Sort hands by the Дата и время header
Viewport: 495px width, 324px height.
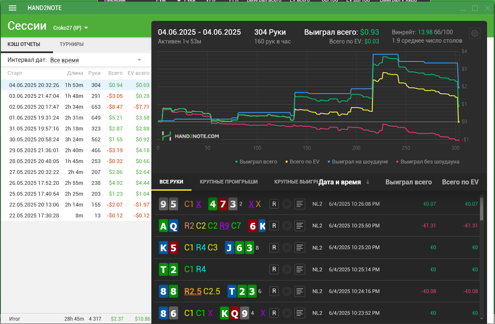coord(339,182)
